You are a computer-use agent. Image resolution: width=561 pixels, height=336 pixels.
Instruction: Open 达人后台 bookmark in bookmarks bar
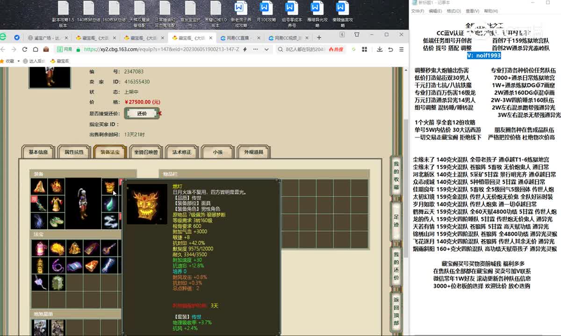click(x=33, y=61)
